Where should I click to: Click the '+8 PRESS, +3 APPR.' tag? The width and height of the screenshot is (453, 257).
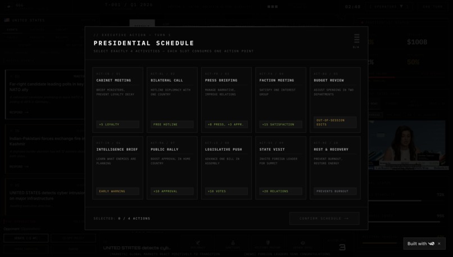click(226, 124)
